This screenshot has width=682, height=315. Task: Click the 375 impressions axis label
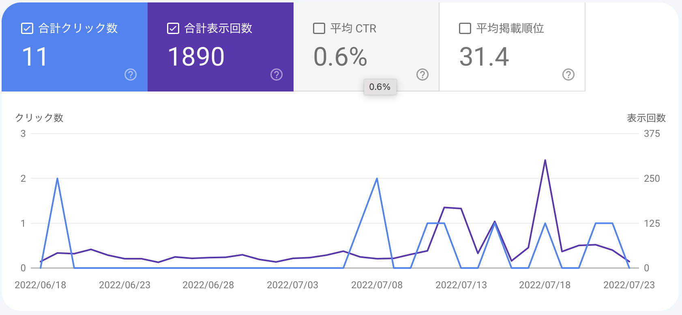click(652, 134)
